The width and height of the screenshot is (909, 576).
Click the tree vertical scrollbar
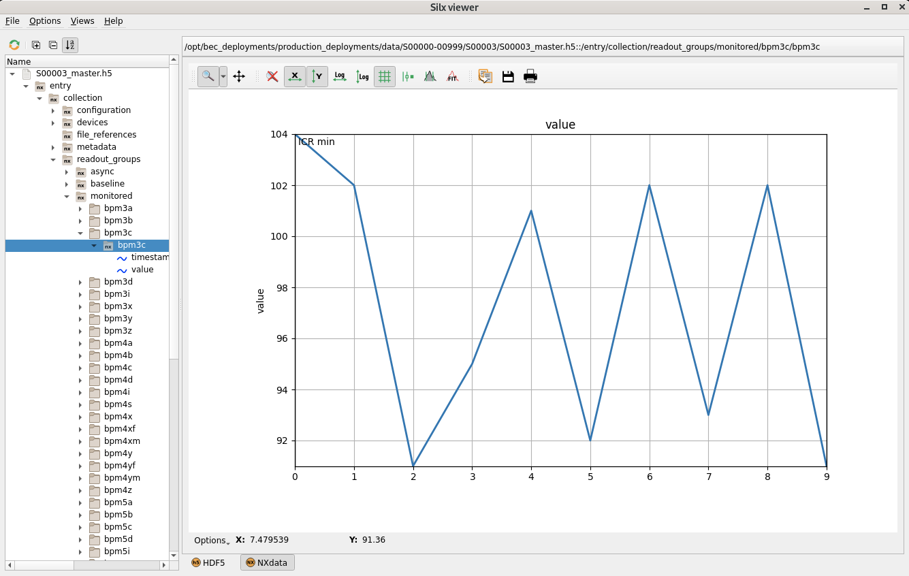[174, 306]
